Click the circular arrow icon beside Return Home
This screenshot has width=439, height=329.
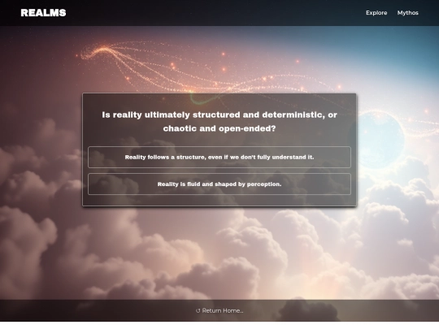pyautogui.click(x=198, y=311)
